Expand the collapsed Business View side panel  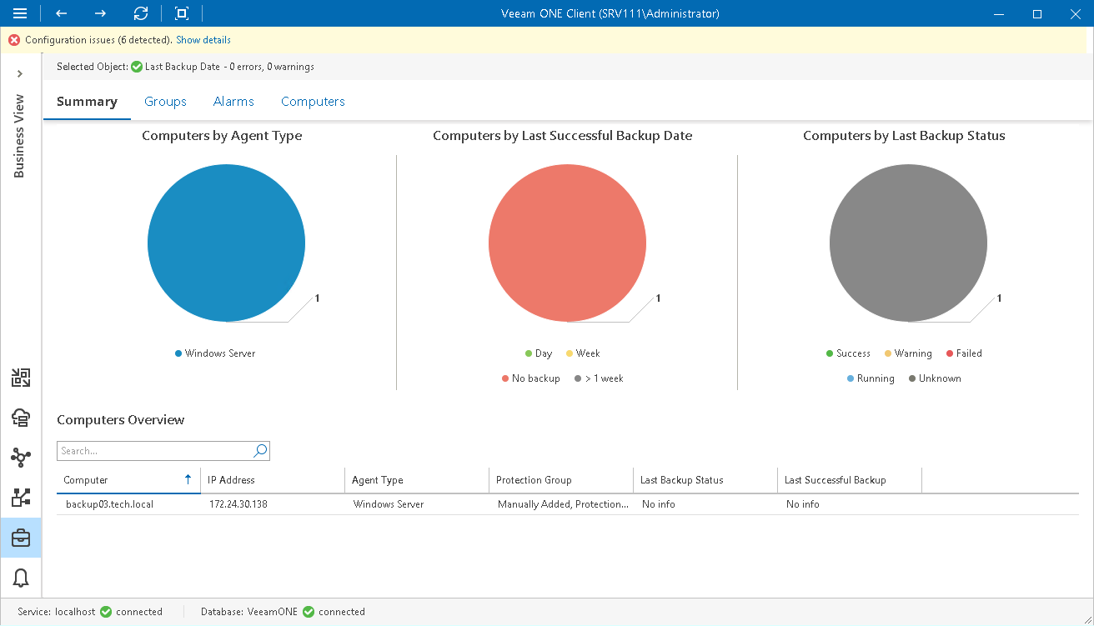coord(20,74)
